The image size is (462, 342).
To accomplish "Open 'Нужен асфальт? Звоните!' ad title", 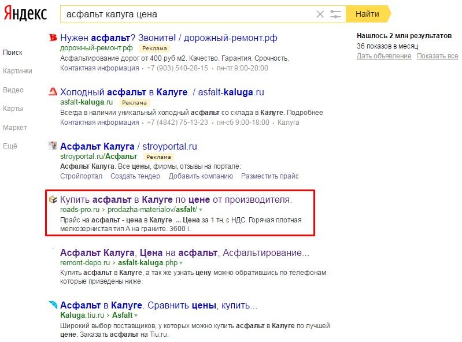I will [168, 38].
